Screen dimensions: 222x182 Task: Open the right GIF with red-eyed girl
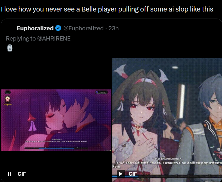click(x=167, y=120)
